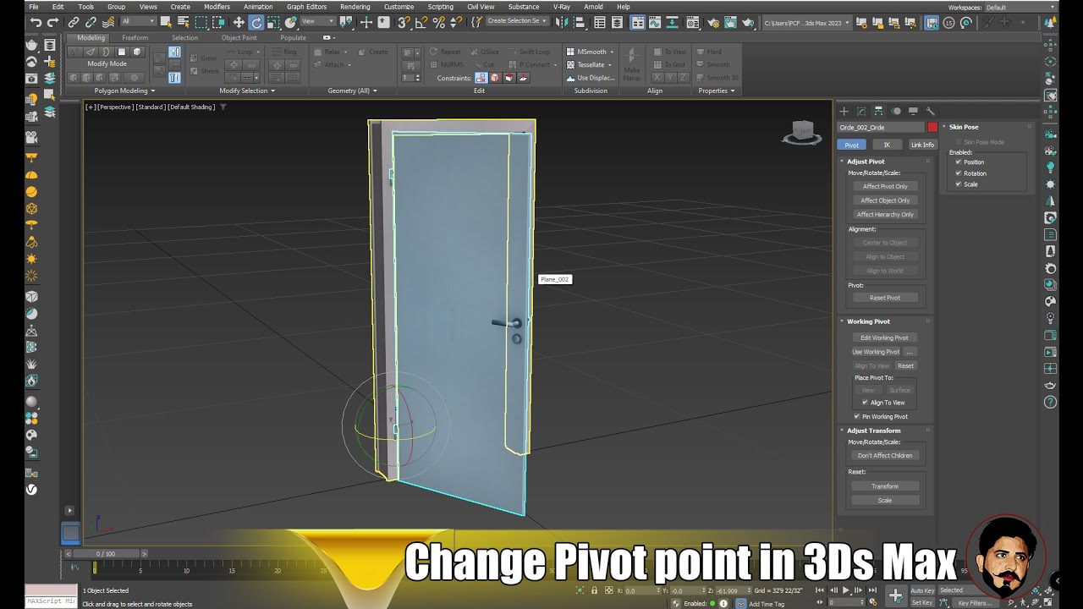Collapse the Skin Pose rollout
This screenshot has width=1083, height=609.
click(963, 127)
